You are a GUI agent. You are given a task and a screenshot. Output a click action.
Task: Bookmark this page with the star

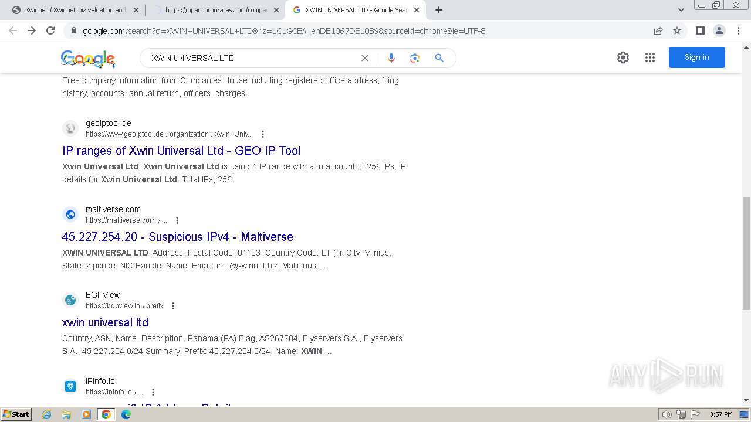tap(677, 31)
